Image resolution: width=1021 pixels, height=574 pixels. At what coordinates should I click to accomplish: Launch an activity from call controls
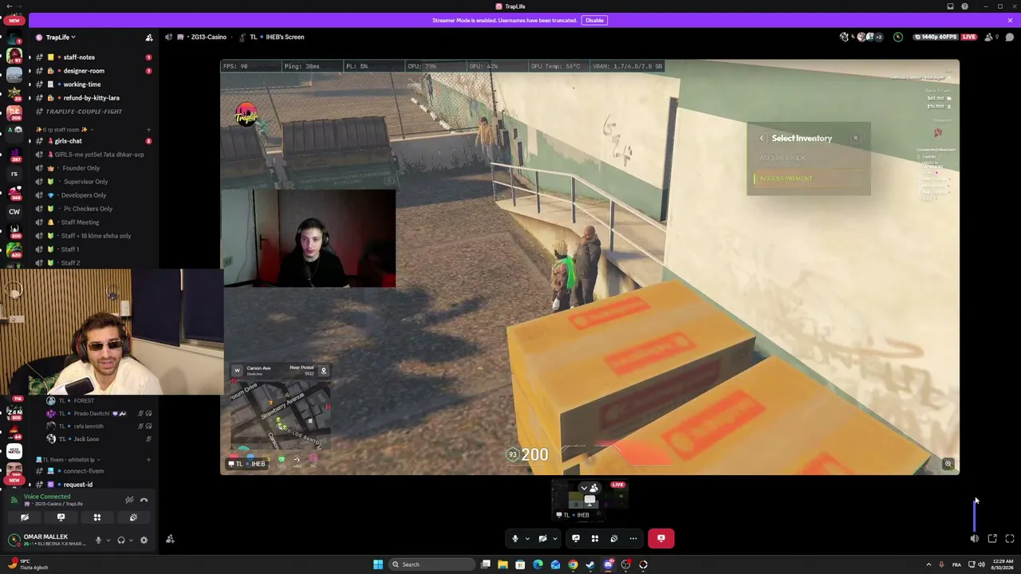click(595, 538)
